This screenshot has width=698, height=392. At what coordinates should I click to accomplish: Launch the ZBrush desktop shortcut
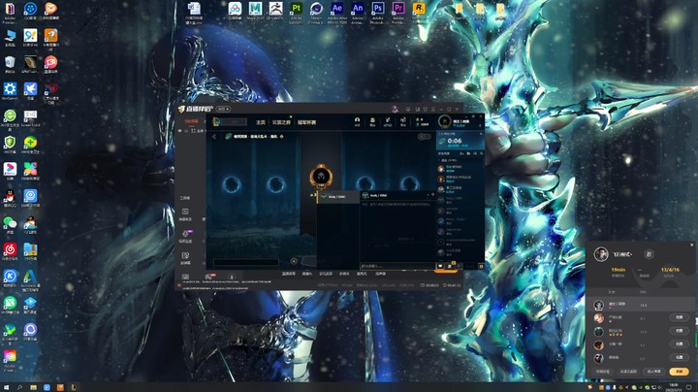tap(275, 9)
